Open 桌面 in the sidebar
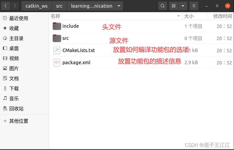Screen dimensions: 234x150 (14, 48)
